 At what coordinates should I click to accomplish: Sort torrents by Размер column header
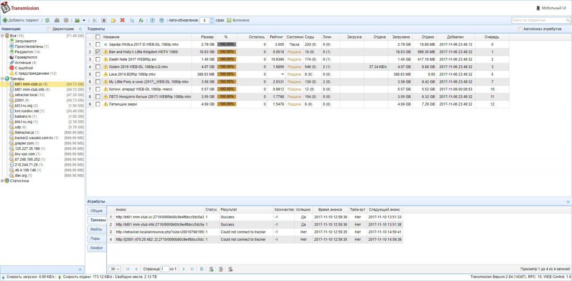204,37
